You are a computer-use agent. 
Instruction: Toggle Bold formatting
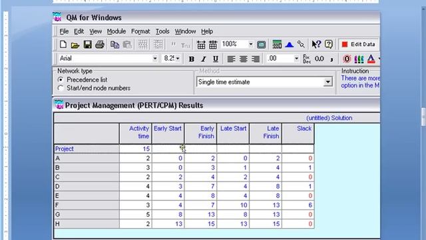pyautogui.click(x=191, y=59)
